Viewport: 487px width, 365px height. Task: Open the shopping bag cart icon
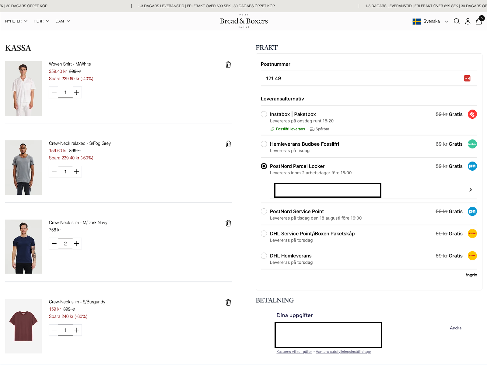(479, 21)
